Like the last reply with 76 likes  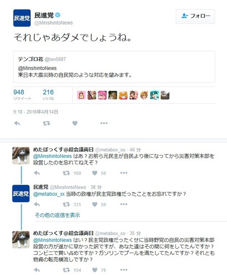[95, 270]
